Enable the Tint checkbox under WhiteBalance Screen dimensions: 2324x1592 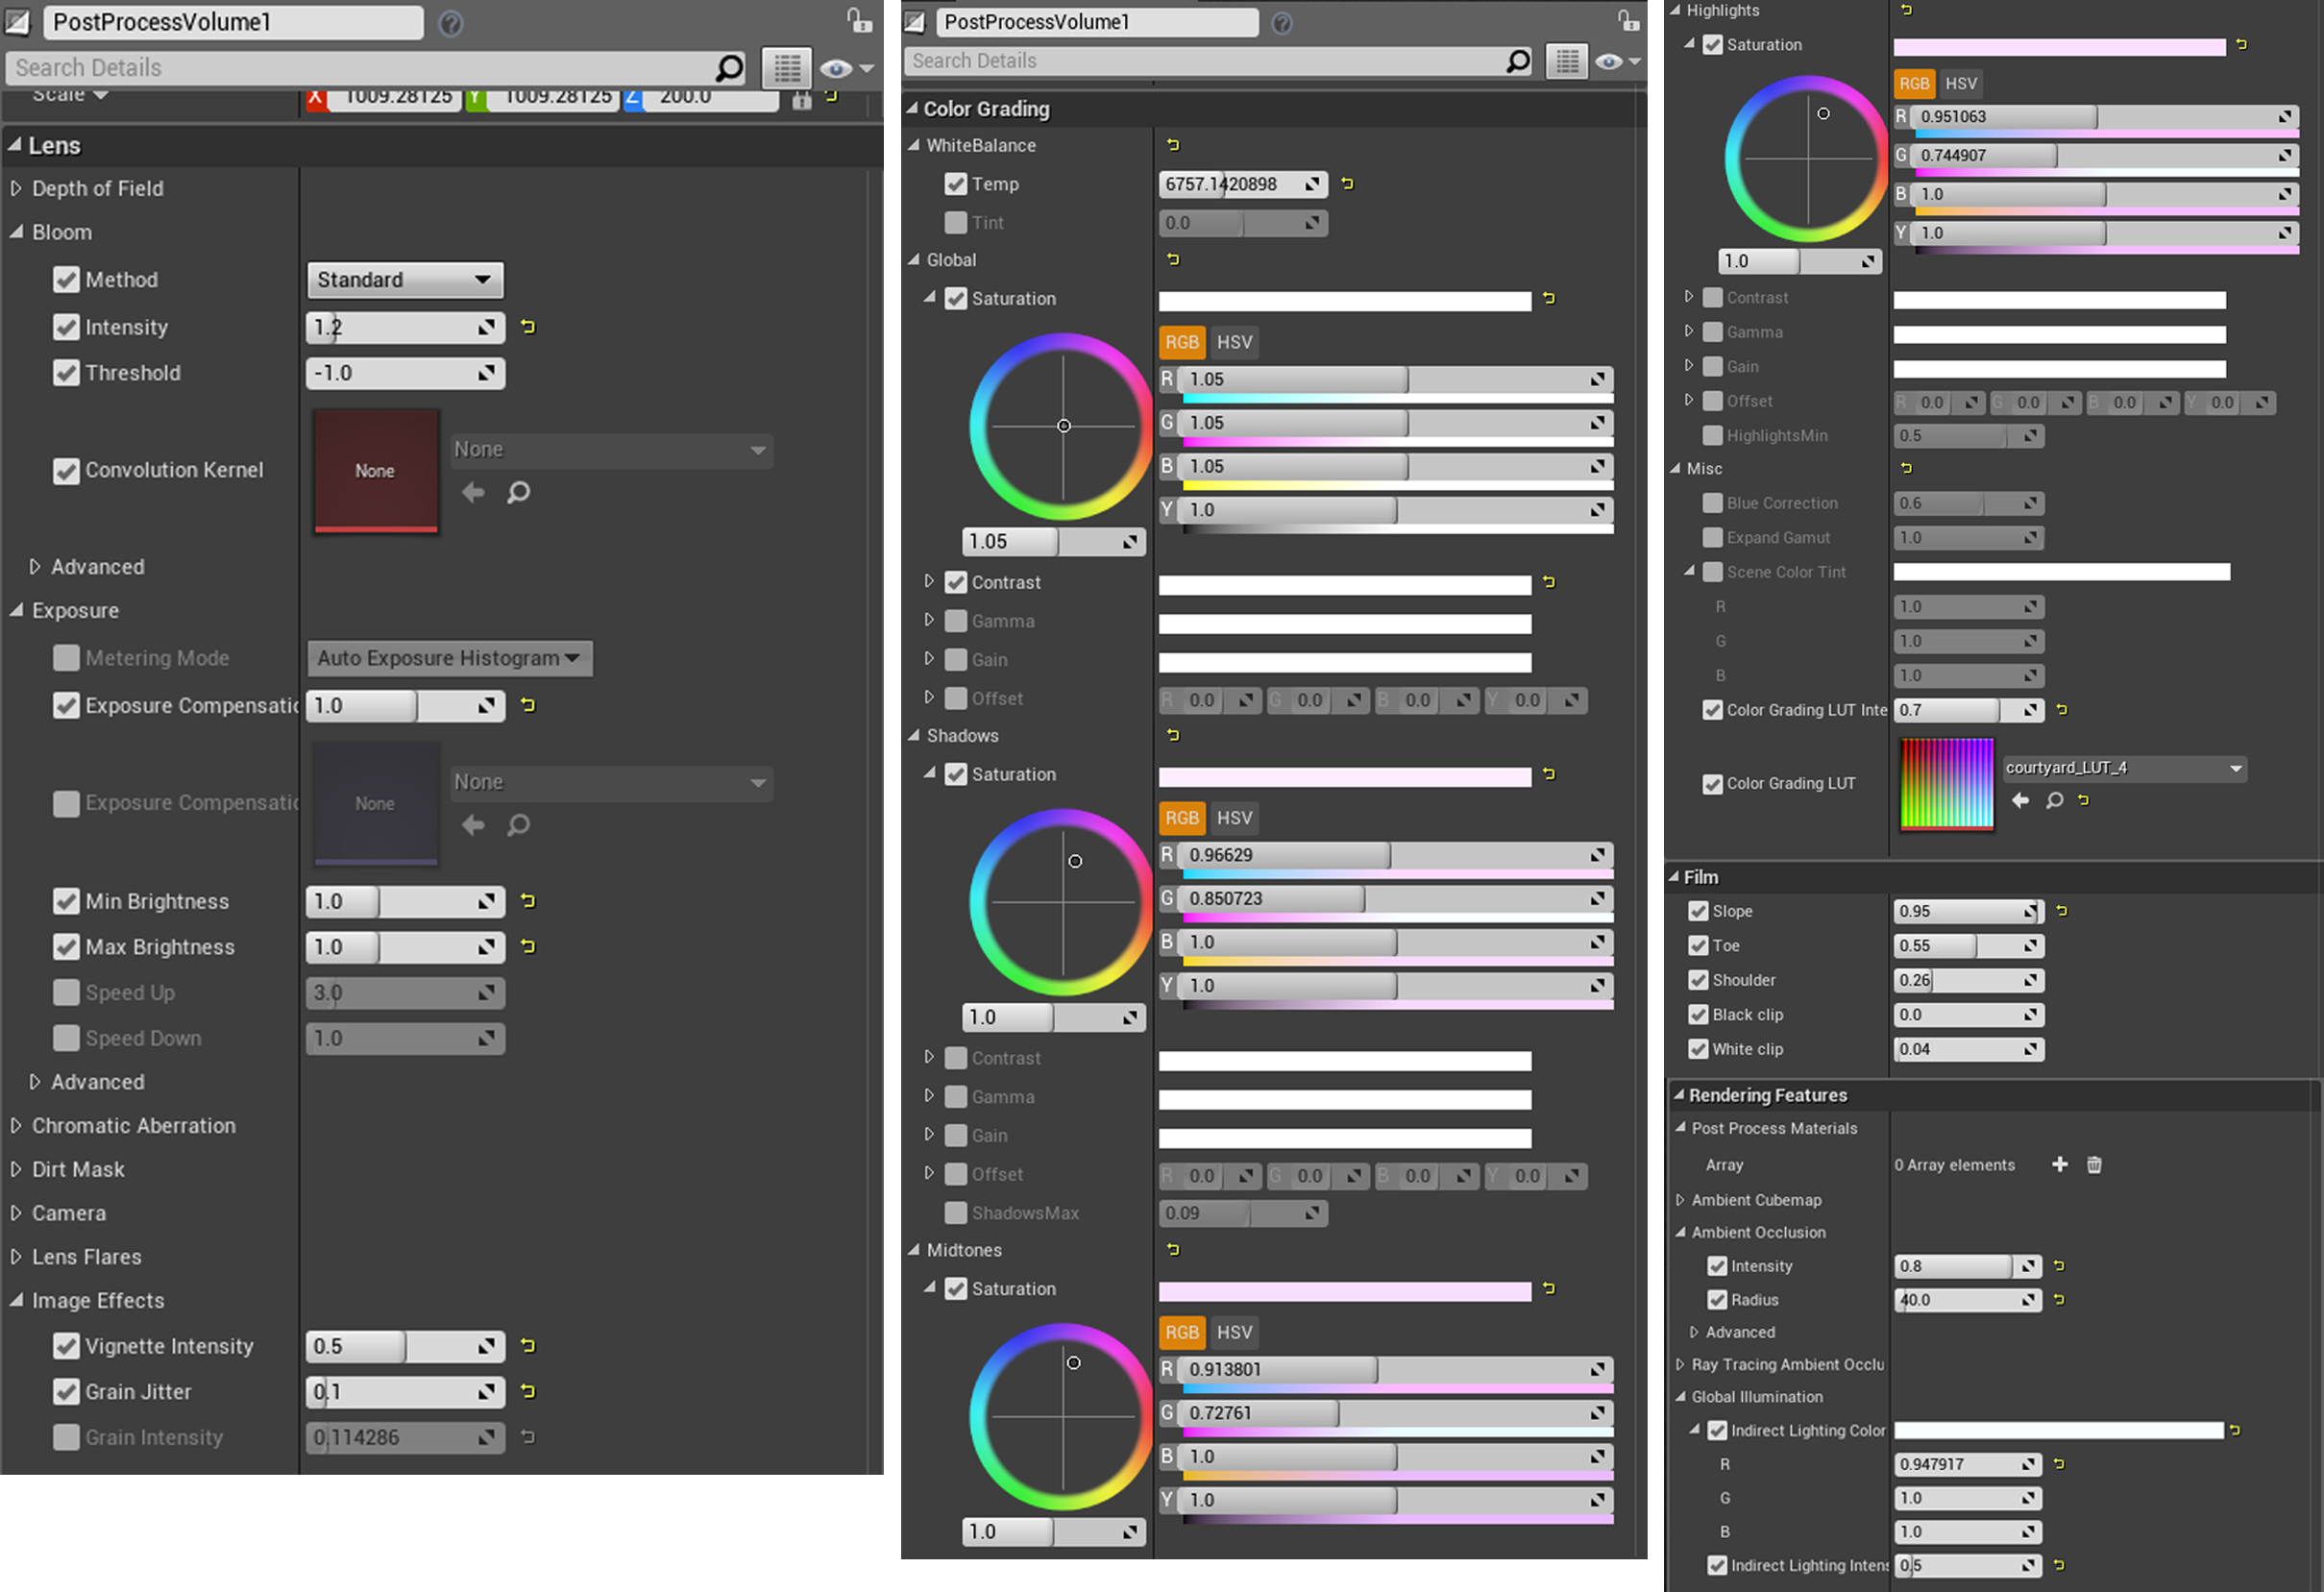(955, 223)
